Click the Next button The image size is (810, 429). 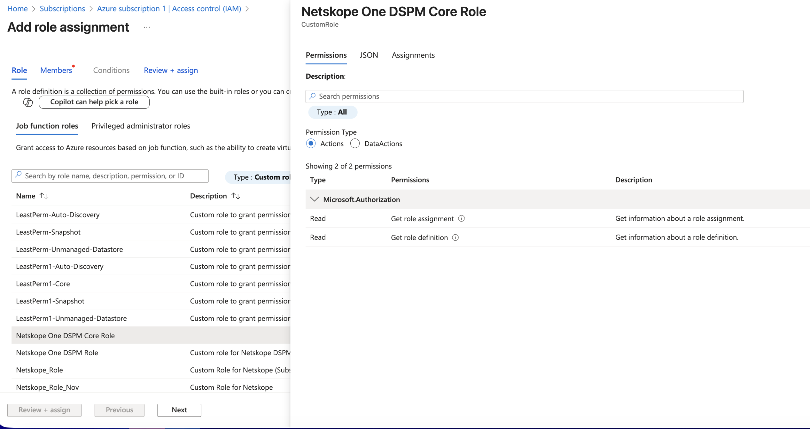click(x=179, y=410)
